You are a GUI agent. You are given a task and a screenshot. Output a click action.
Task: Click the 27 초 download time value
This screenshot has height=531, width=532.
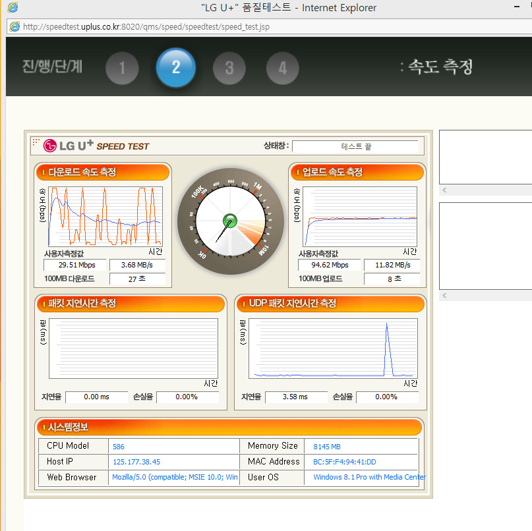[137, 279]
